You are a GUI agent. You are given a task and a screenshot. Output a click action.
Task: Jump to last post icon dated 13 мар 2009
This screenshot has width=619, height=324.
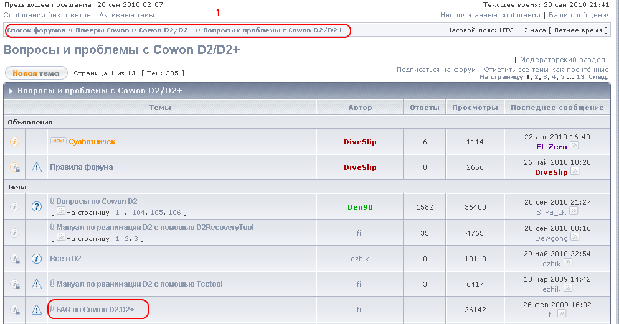[x=568, y=288]
